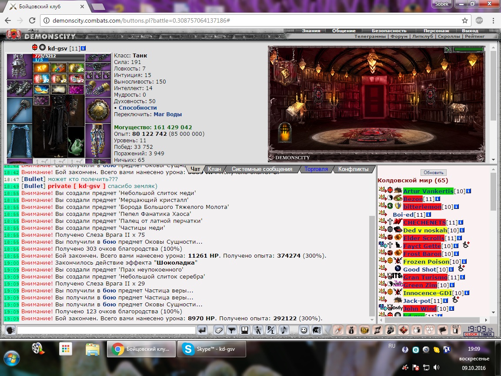
Task: Click the send message arrow button
Action: [x=202, y=330]
